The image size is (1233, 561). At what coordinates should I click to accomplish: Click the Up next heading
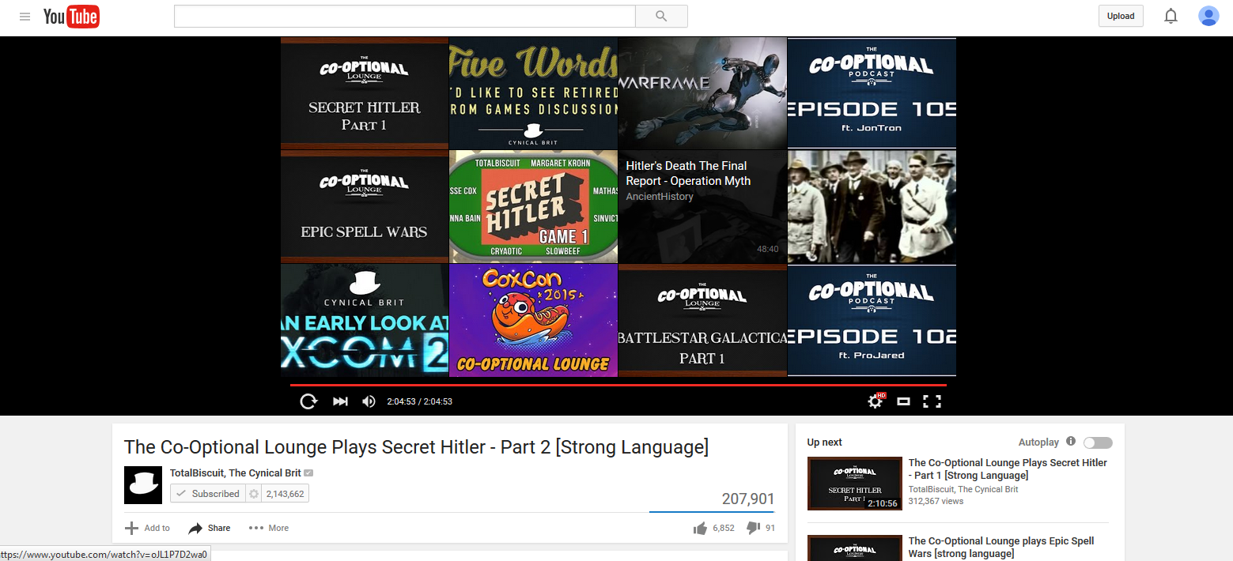tap(824, 442)
